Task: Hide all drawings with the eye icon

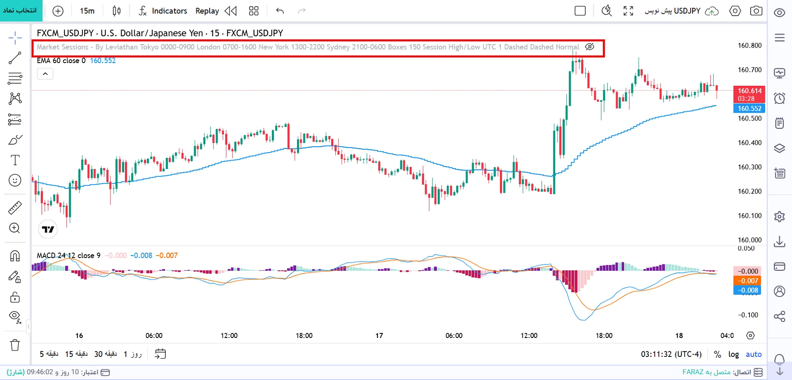Action: 15,317
